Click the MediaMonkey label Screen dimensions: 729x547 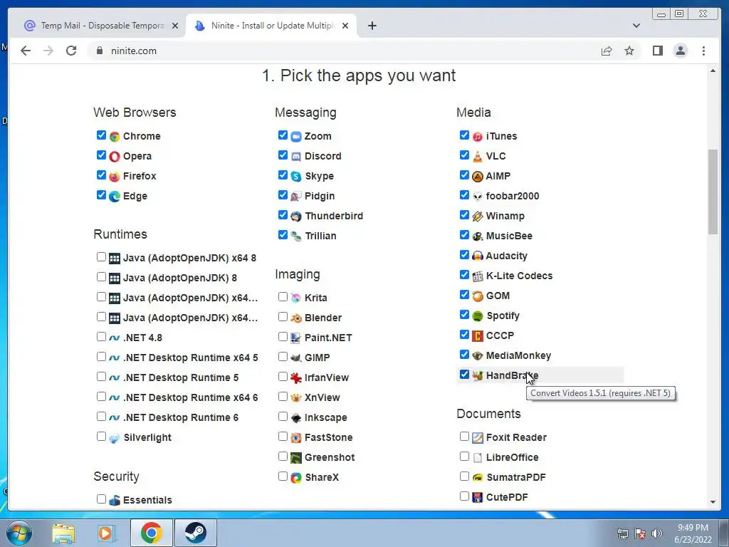tap(518, 356)
